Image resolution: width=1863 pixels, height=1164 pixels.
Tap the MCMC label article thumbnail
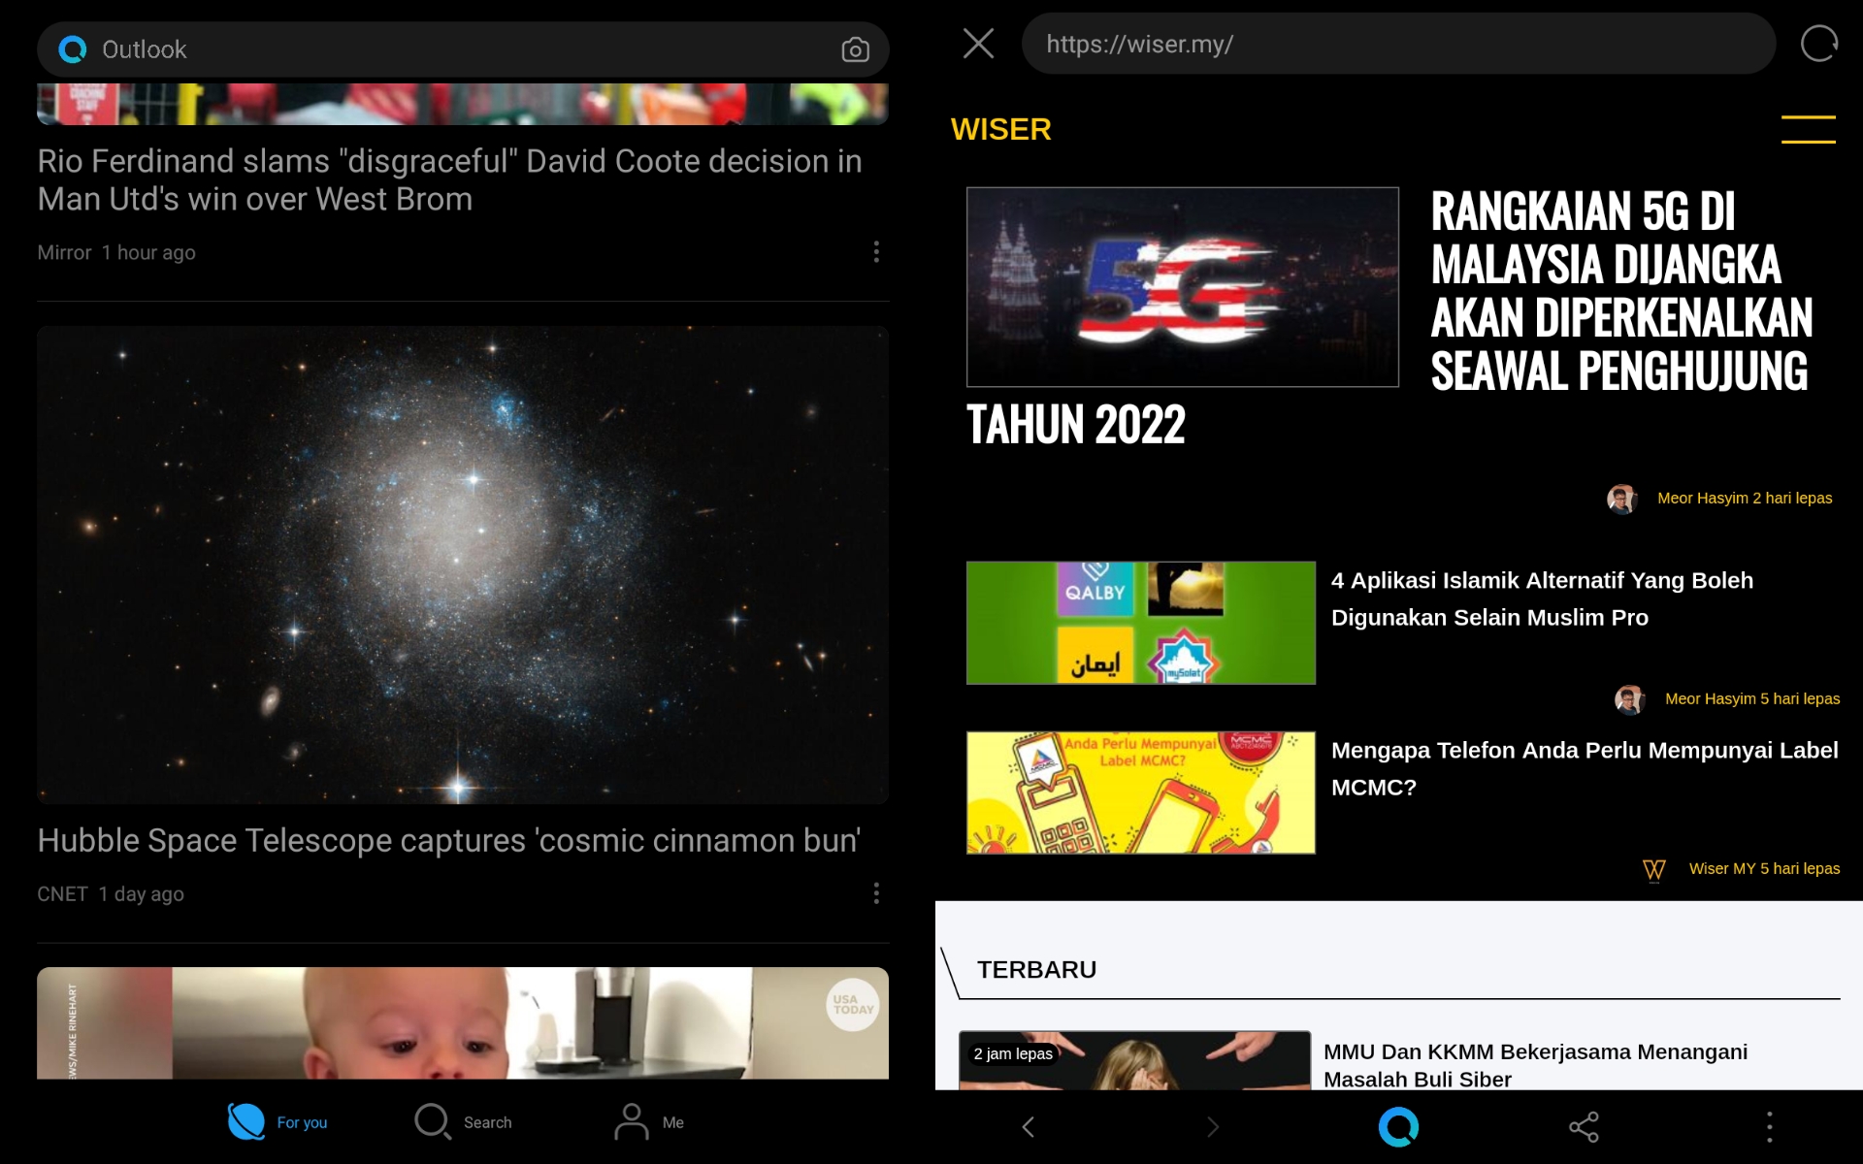(x=1140, y=792)
